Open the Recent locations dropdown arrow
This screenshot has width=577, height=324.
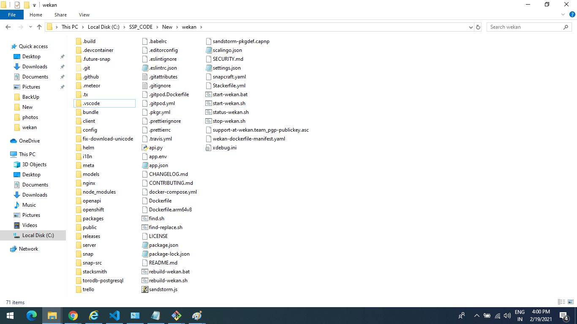coord(30,27)
